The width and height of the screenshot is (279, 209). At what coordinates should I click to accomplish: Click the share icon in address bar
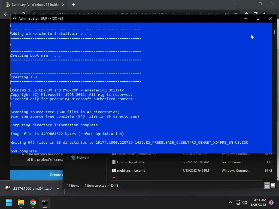pyautogui.click(x=227, y=14)
